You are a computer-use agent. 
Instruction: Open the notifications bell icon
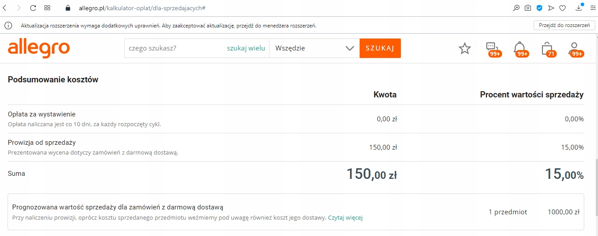(x=520, y=49)
